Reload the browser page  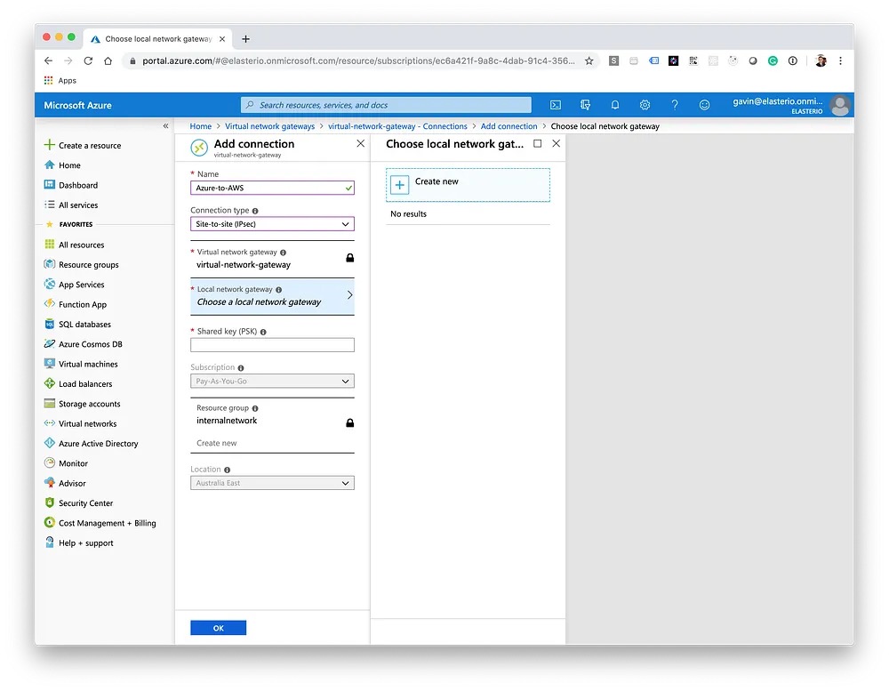pos(88,60)
